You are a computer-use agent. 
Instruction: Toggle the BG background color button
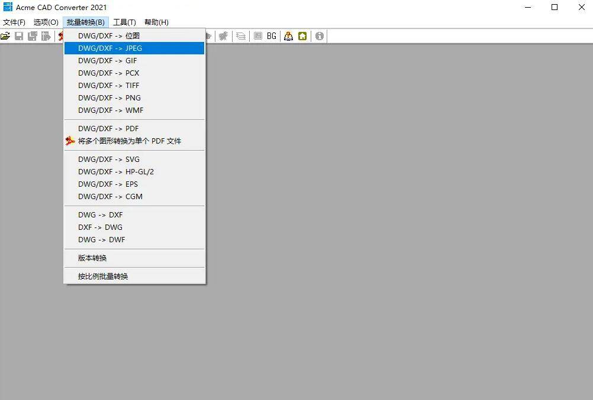point(272,36)
